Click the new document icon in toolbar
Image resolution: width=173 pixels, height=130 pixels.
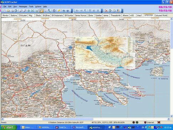(4, 11)
